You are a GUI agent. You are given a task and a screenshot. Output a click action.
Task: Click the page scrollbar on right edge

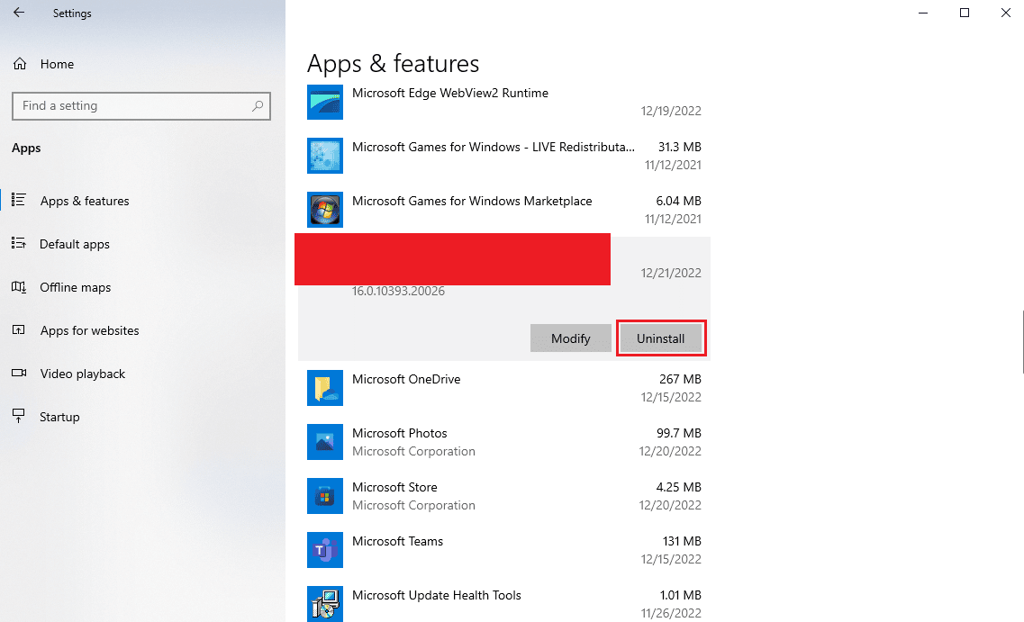tap(1022, 342)
